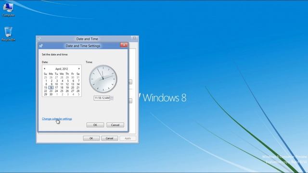Screen dimensions: 308x173
Task: Cancel the Date and Time Settings dialog
Action: (115, 125)
